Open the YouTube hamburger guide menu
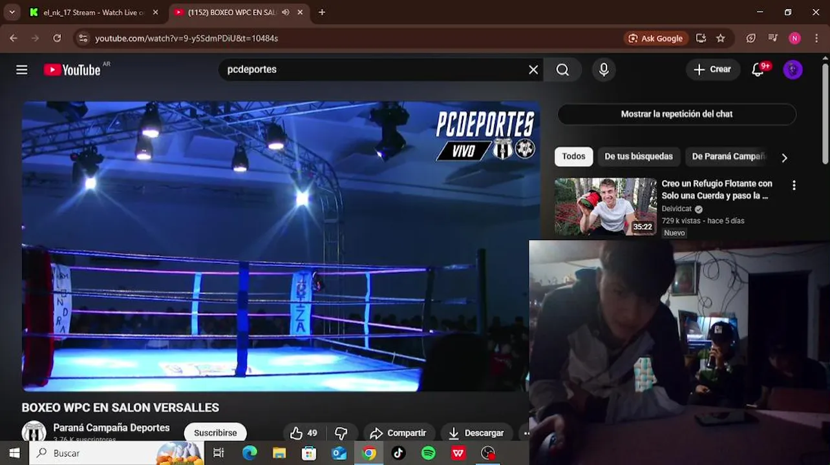Screen dimensions: 830x465 [x=22, y=70]
